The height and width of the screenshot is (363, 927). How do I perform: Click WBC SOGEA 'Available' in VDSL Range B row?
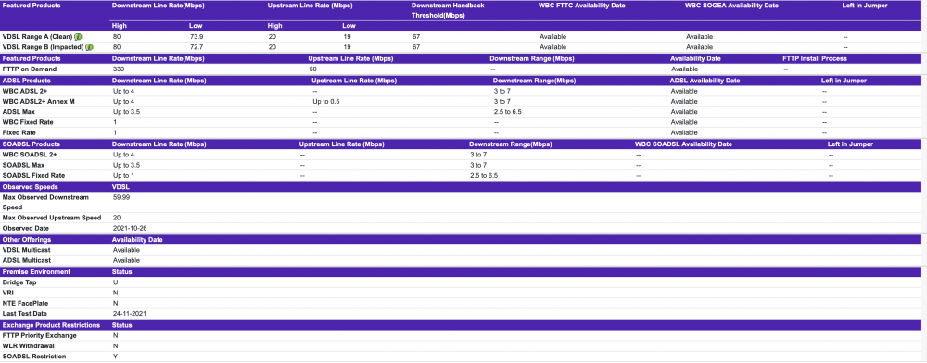(x=699, y=46)
